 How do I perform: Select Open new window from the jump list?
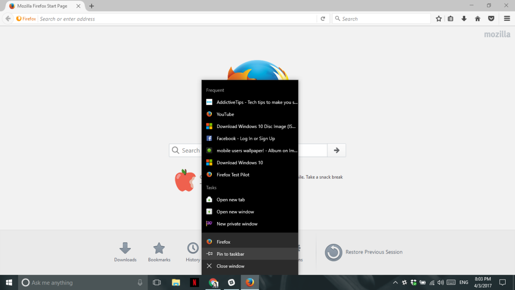[235, 211]
